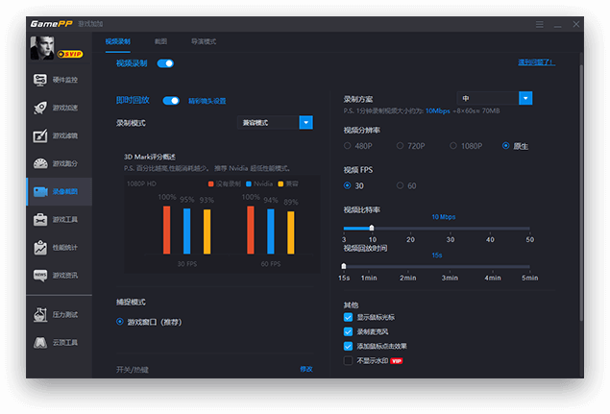Click the 视频比特率 slider handle
Screen dimensions: 610x414
coord(372,228)
